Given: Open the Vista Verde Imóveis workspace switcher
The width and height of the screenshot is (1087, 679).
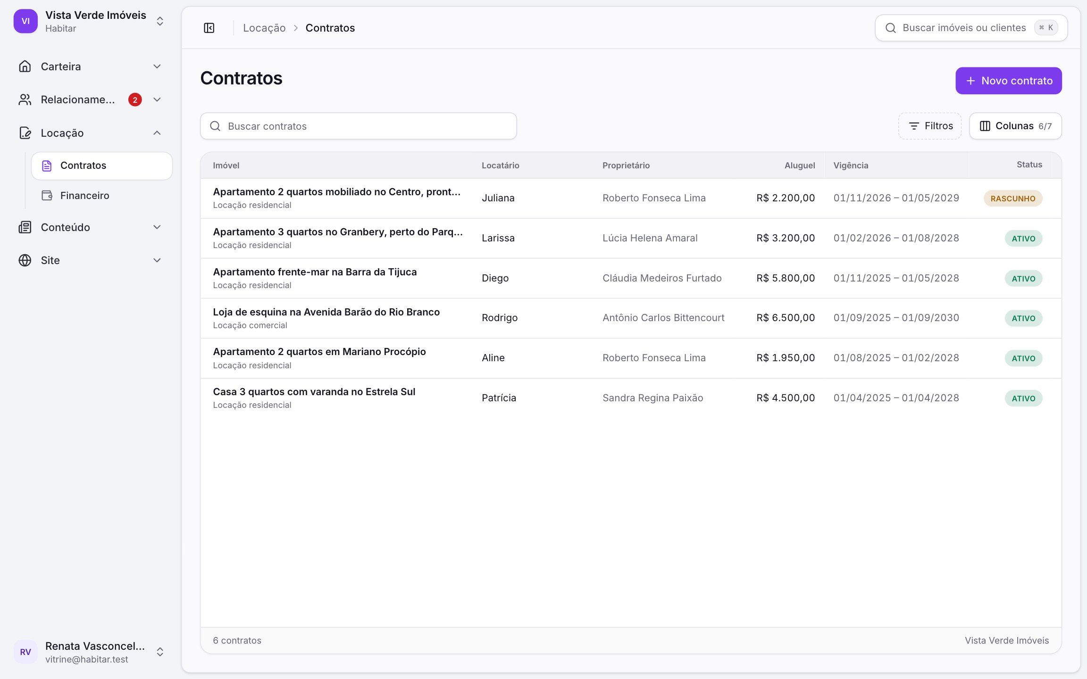Looking at the screenshot, I should pos(90,21).
